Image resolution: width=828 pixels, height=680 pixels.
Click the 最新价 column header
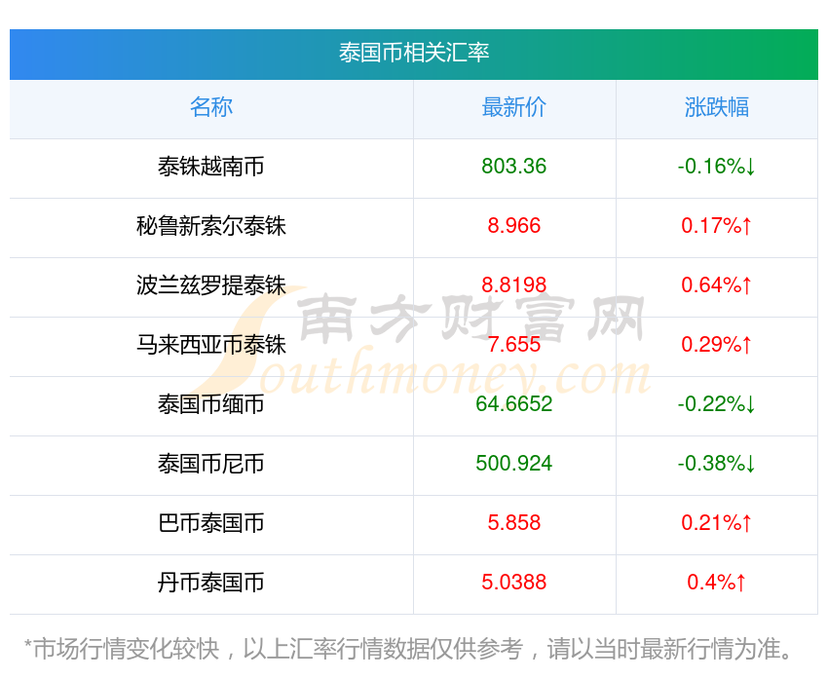[513, 107]
